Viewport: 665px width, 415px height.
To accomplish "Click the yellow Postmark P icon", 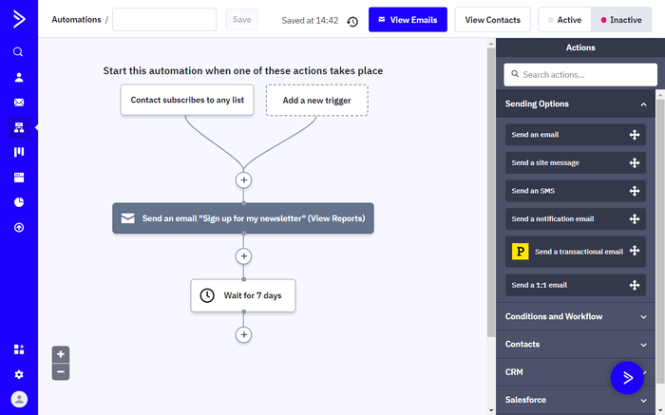I will pyautogui.click(x=520, y=252).
